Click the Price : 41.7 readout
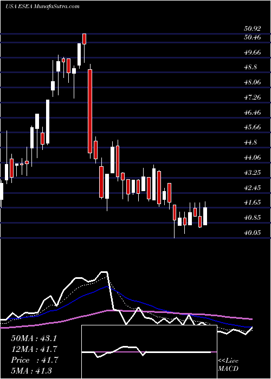271x379 pixels. coord(34,360)
